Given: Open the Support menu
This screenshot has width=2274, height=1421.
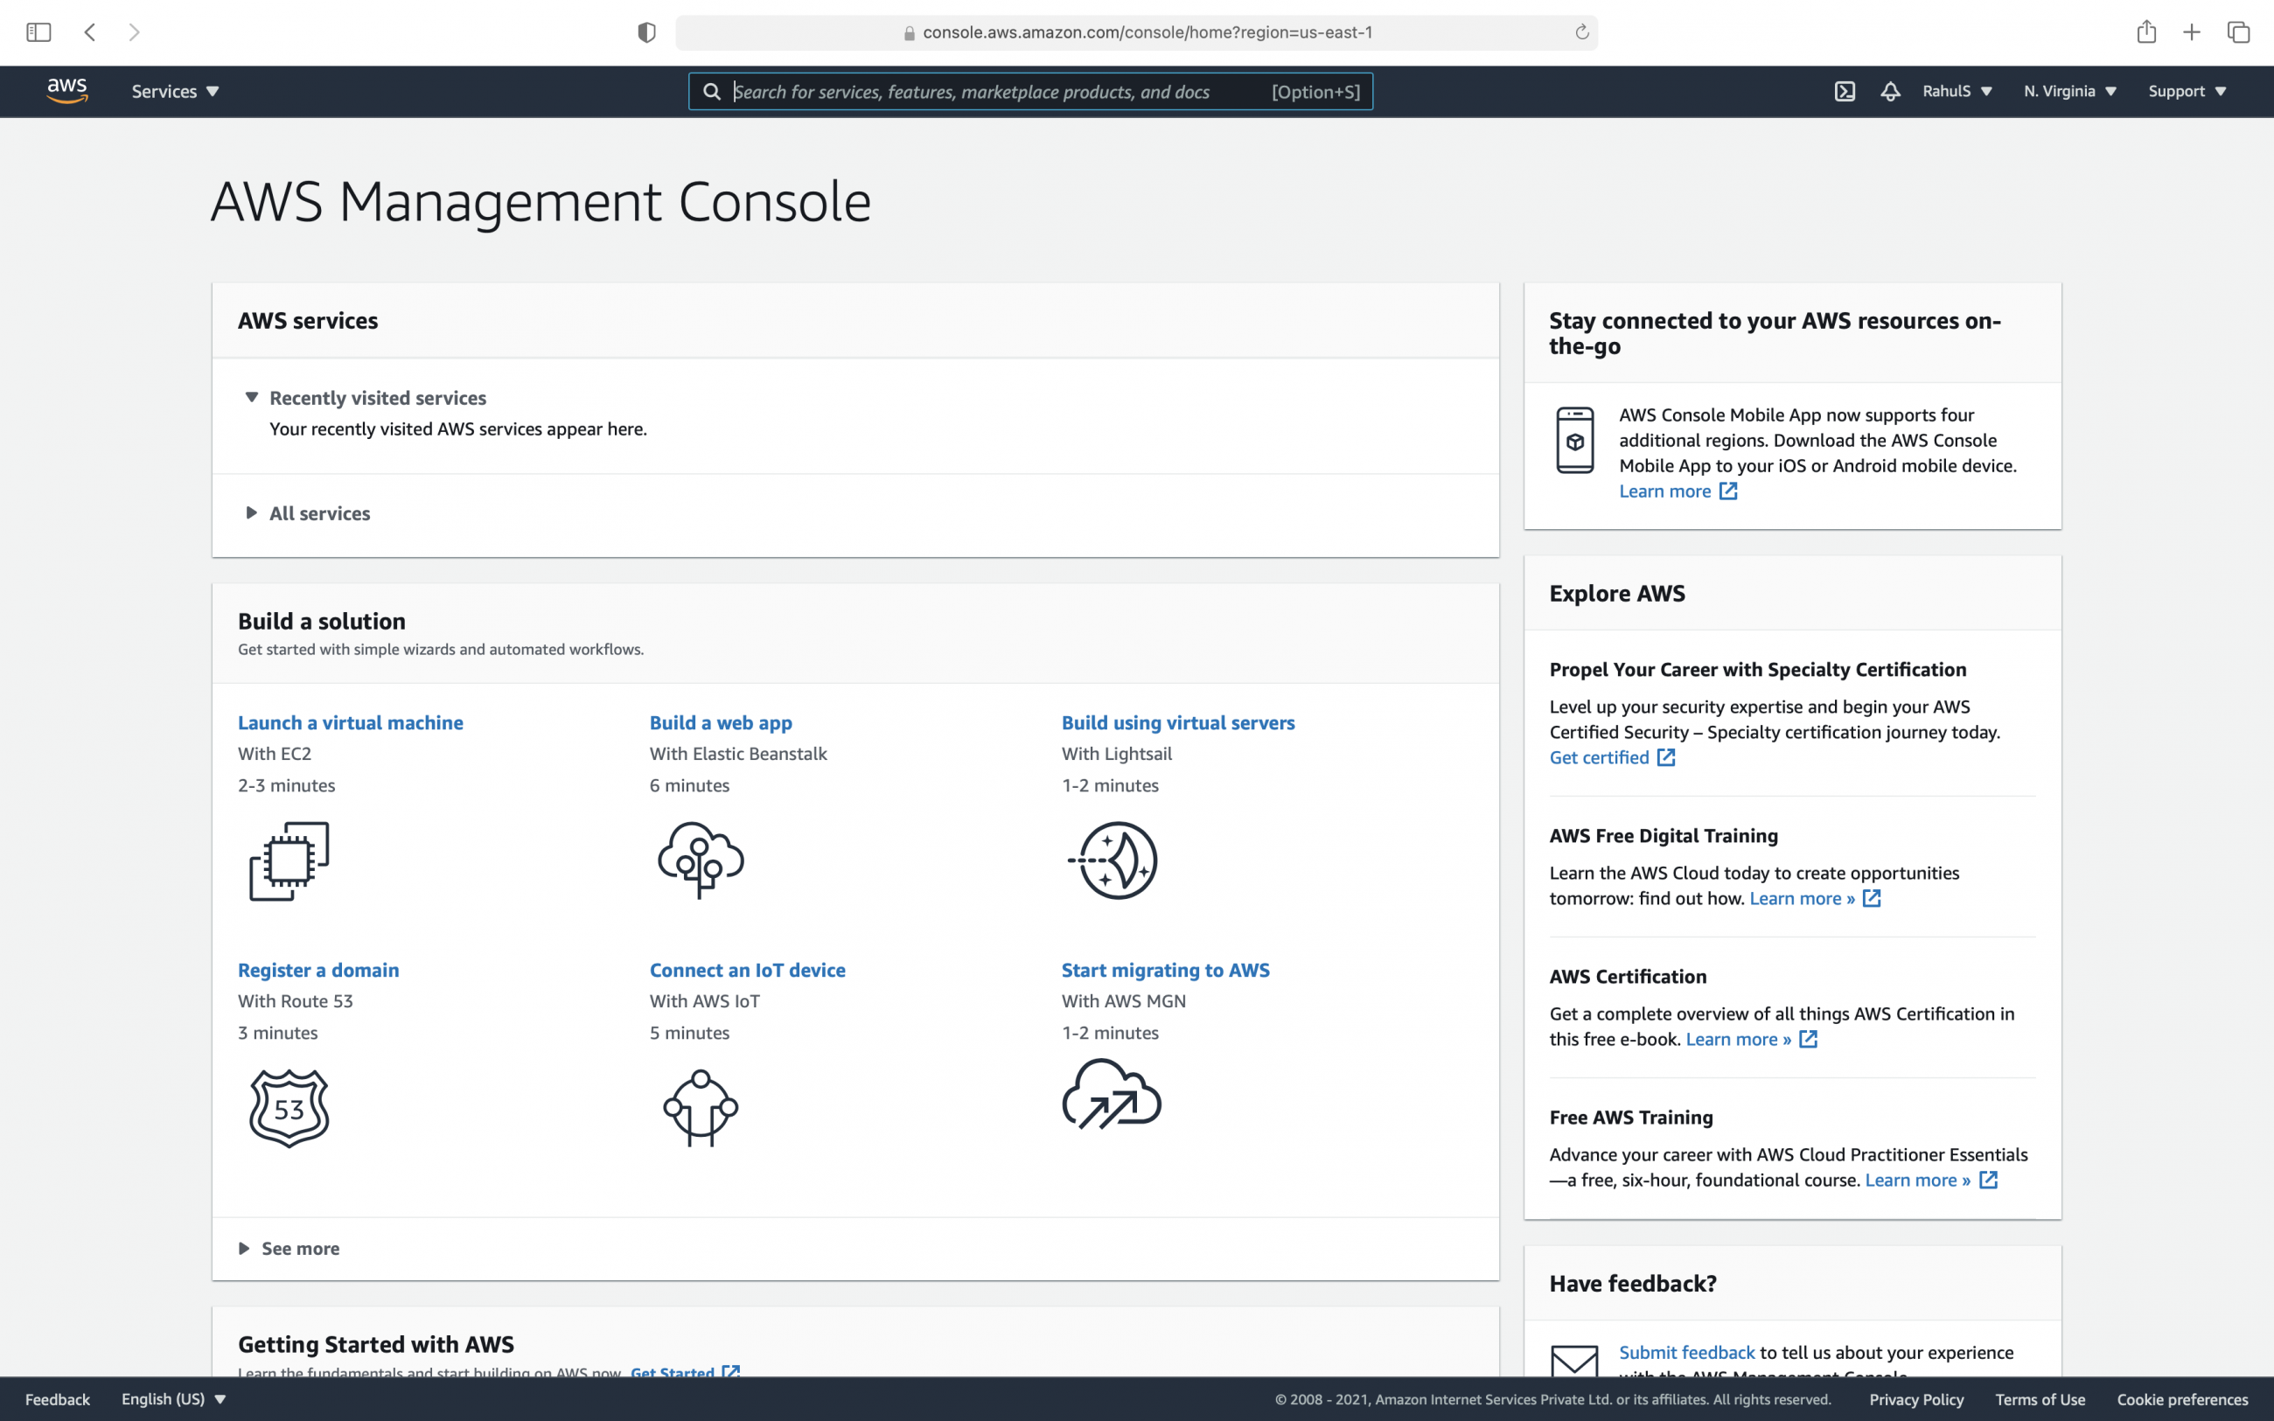Looking at the screenshot, I should pos(2187,91).
